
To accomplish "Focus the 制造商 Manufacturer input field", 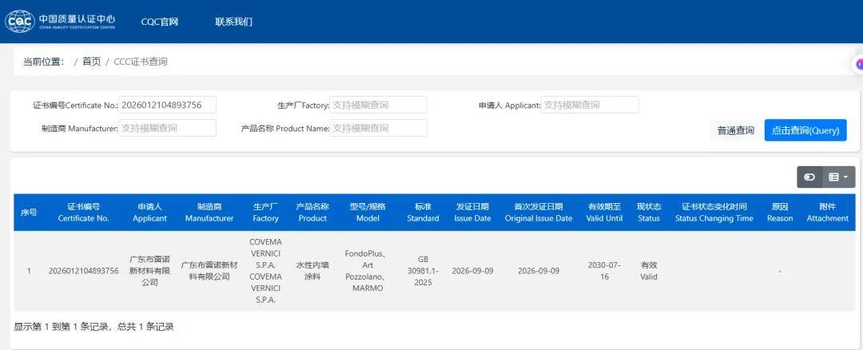I will (167, 128).
